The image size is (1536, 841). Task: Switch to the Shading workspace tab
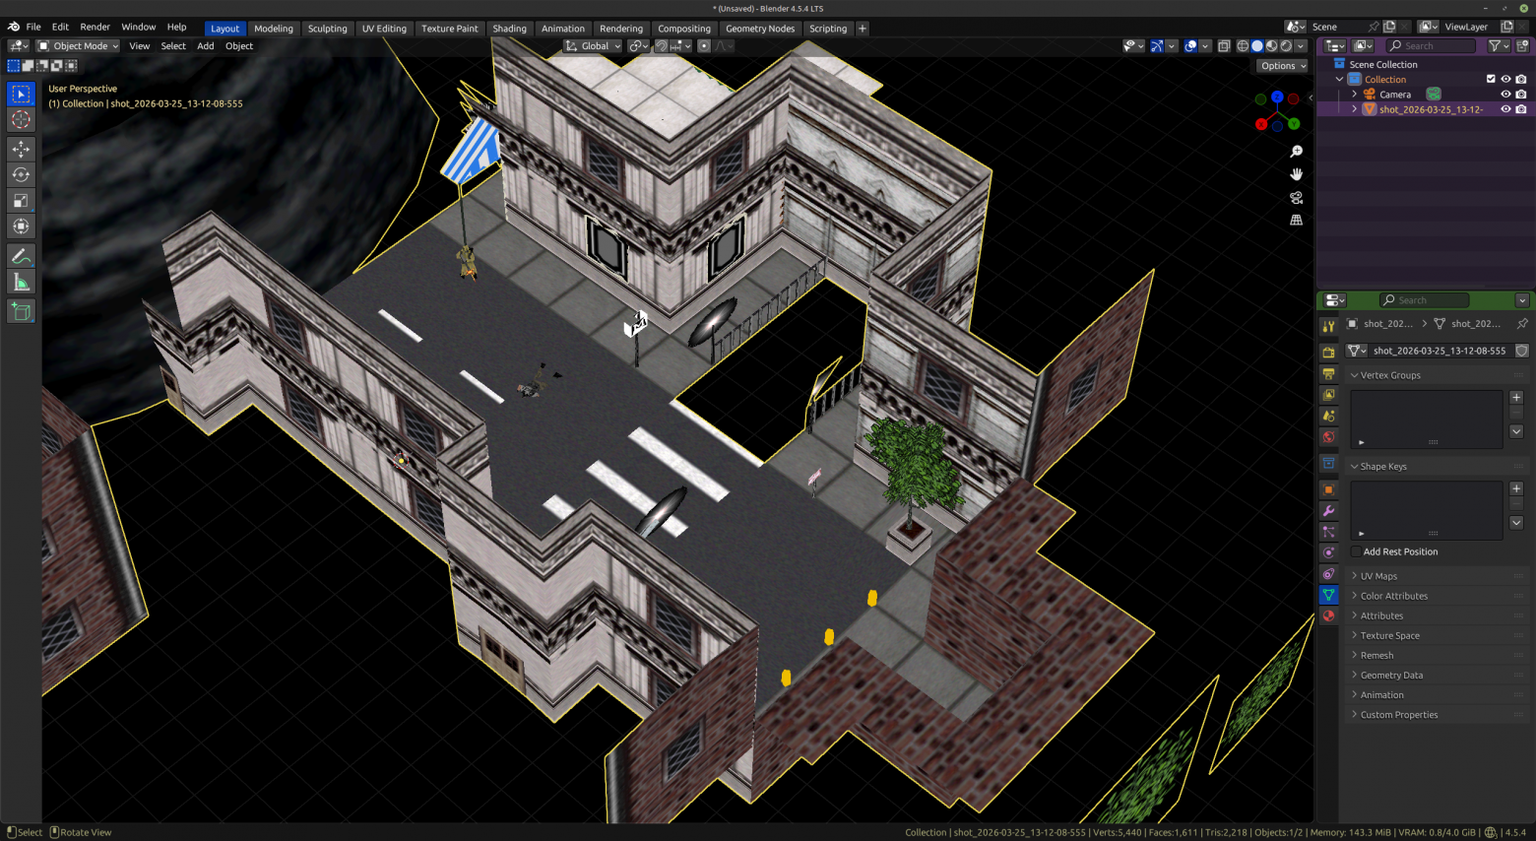(509, 29)
